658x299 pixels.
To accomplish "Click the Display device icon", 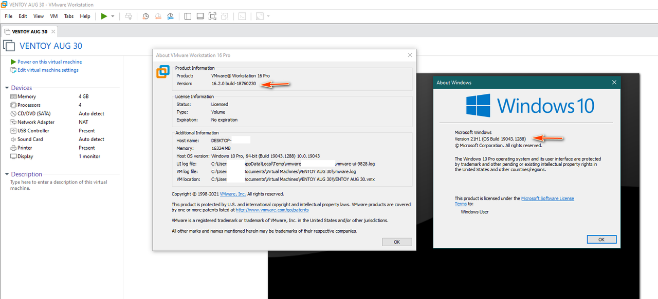I will (x=13, y=156).
